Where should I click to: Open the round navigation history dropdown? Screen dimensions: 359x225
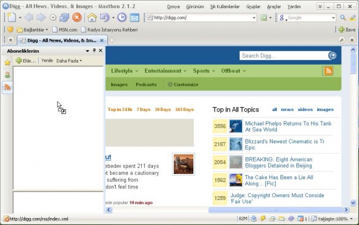[53, 17]
